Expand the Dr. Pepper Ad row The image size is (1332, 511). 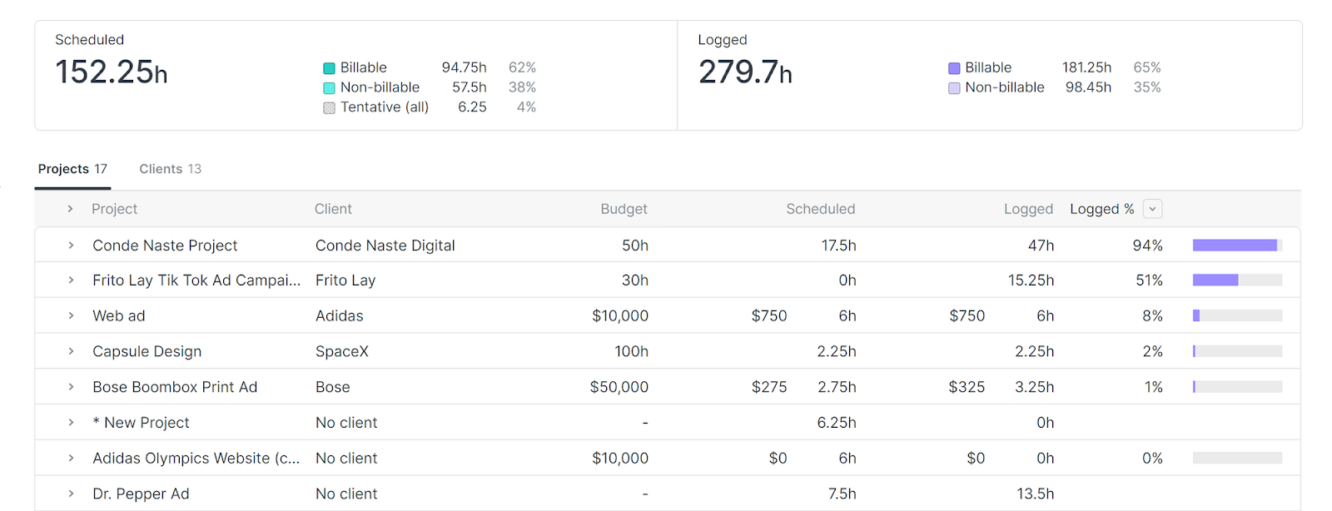[x=70, y=493]
